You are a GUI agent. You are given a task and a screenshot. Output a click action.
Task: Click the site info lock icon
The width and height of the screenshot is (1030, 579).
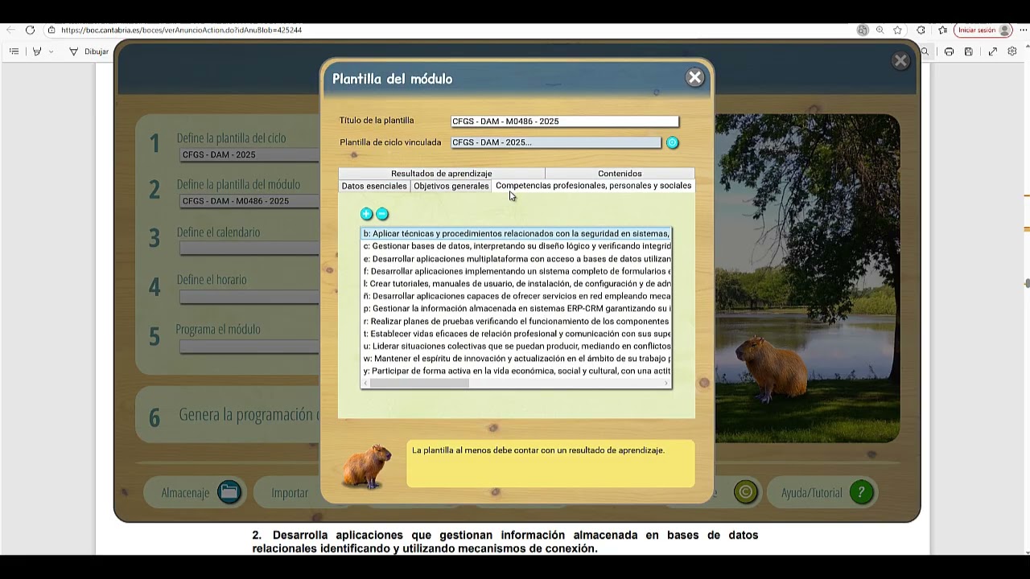tap(51, 30)
